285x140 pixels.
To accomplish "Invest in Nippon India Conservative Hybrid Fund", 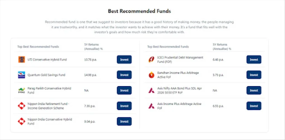I will click(124, 121).
